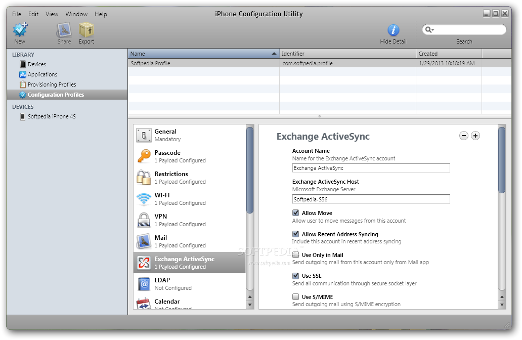
Task: Click the payload list scrollbar thumb
Action: 250,170
